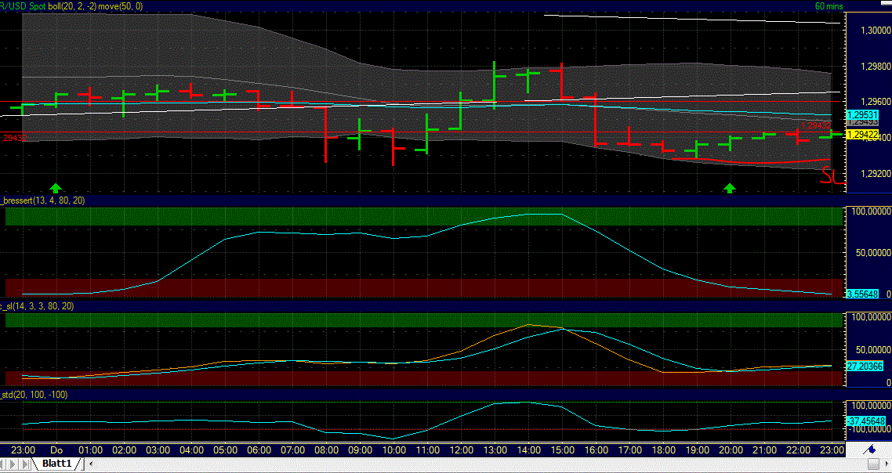
Task: Click the forward sheet navigation arrow
Action: 11,463
